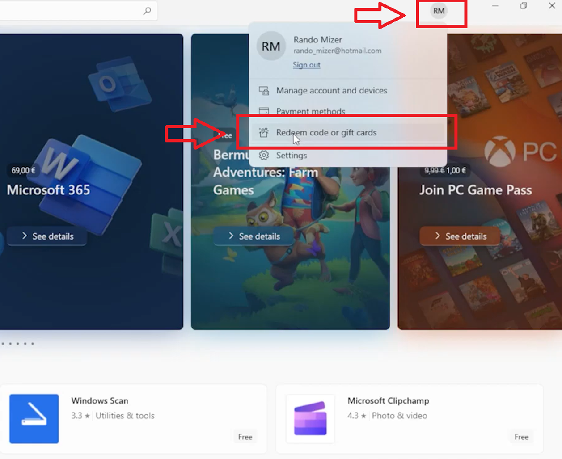Screen dimensions: 562x459
Task: See details for Join PC Game Pass
Action: pos(460,236)
